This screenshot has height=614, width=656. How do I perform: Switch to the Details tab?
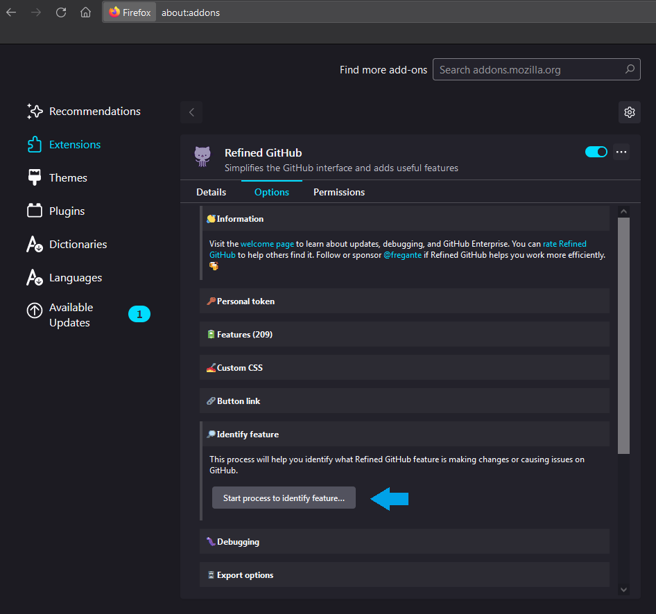[x=211, y=192]
